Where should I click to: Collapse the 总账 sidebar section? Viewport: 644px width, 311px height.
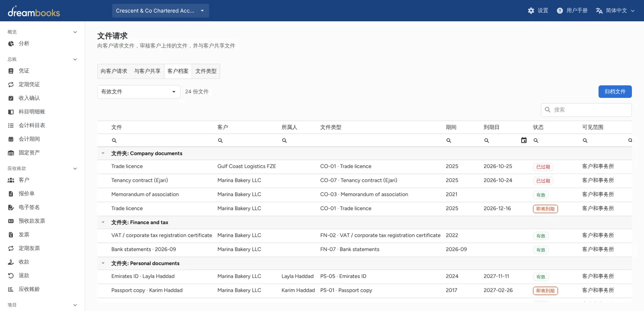pos(75,60)
